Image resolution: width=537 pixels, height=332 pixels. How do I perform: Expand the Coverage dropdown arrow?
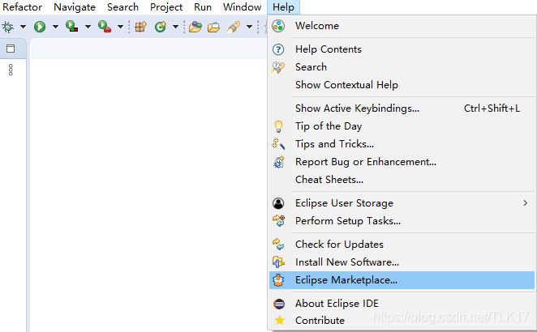(x=88, y=27)
